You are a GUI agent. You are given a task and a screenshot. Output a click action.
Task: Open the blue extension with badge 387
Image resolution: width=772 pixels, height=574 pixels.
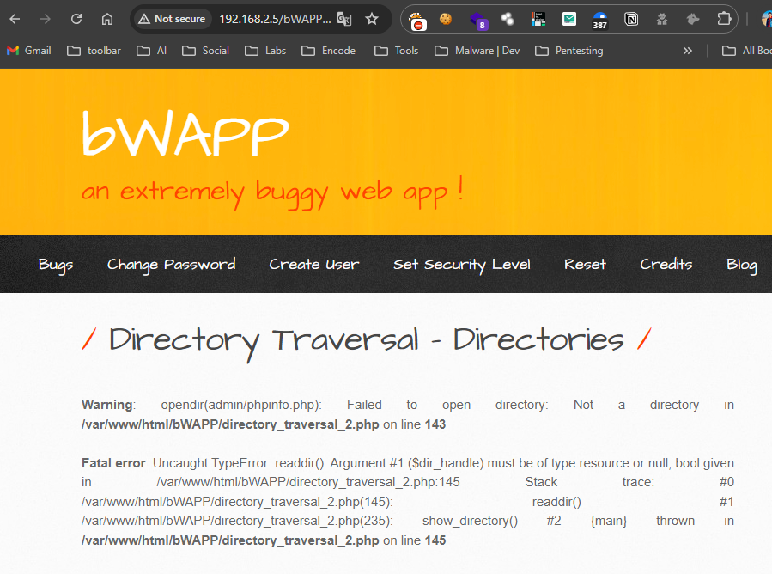[x=599, y=21]
